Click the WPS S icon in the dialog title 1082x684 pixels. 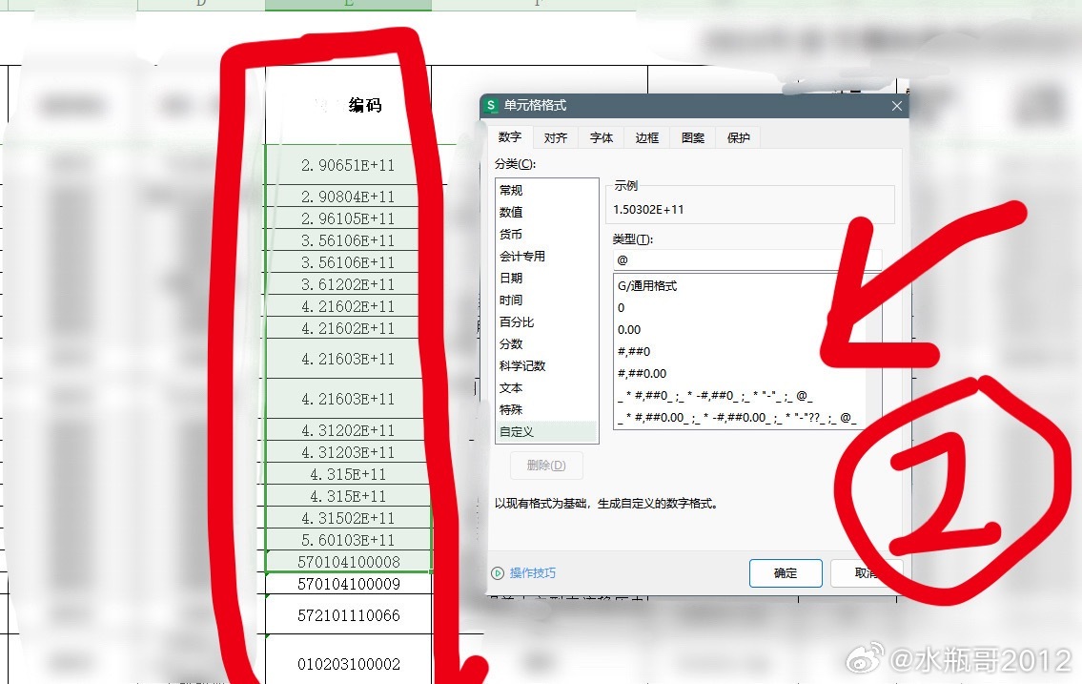tap(491, 106)
